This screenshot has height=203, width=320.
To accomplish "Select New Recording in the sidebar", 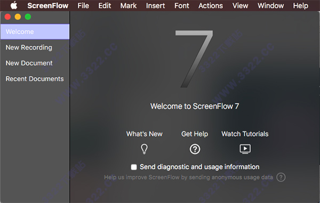I will tap(35, 47).
